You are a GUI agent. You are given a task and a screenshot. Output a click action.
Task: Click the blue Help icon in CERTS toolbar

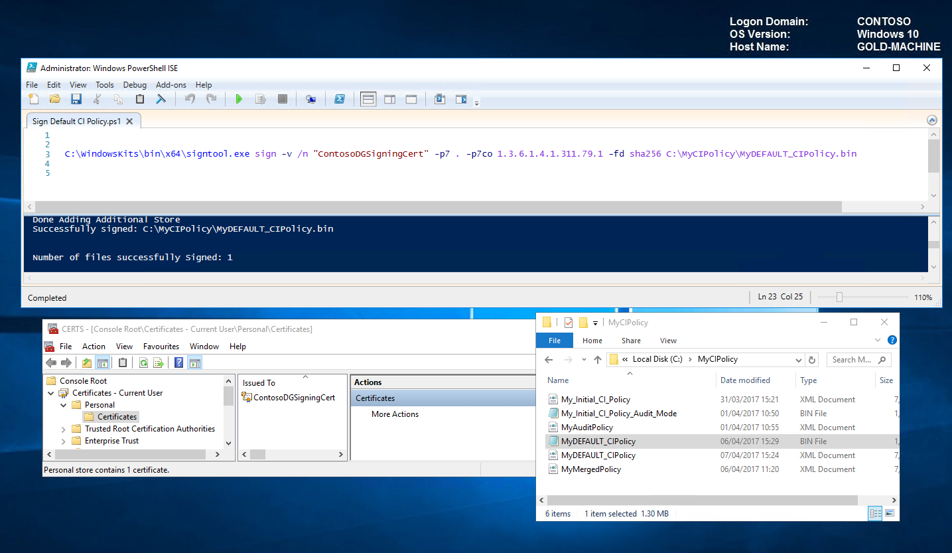tap(178, 362)
